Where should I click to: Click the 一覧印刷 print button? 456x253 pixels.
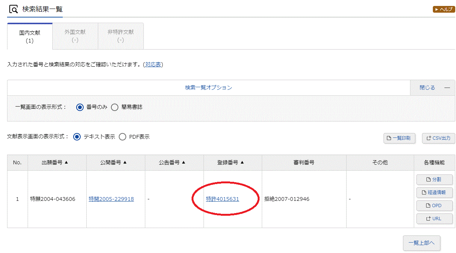[399, 138]
